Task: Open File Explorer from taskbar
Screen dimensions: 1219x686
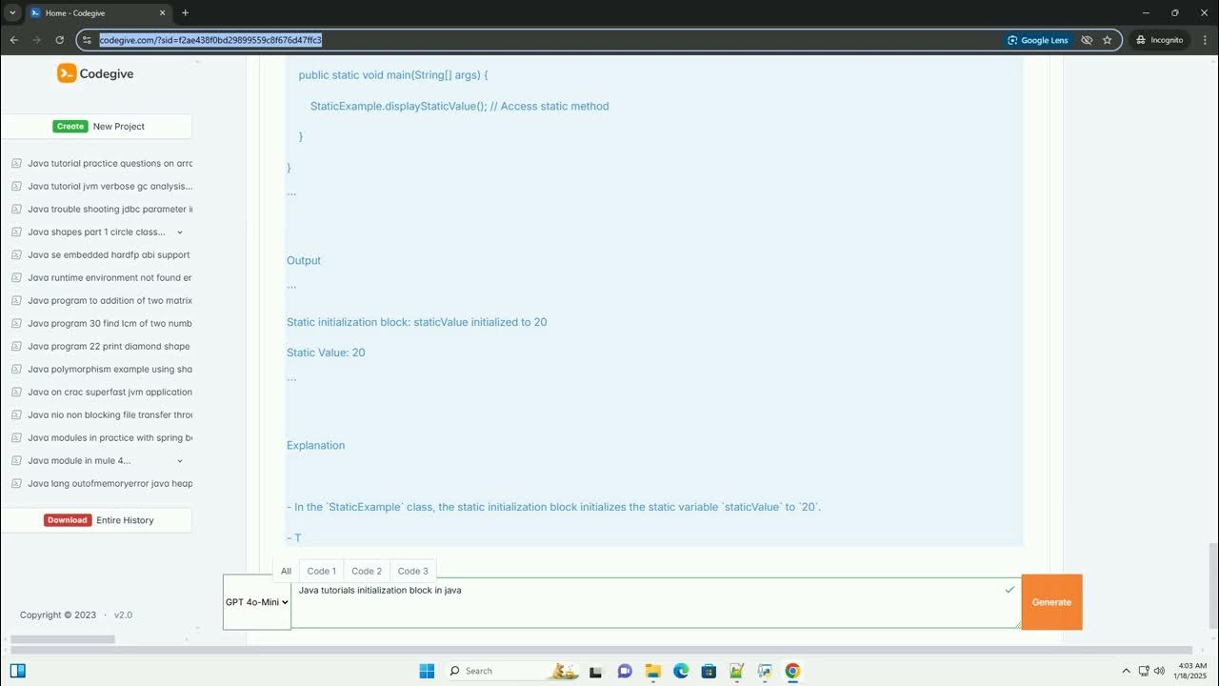Action: (x=652, y=671)
